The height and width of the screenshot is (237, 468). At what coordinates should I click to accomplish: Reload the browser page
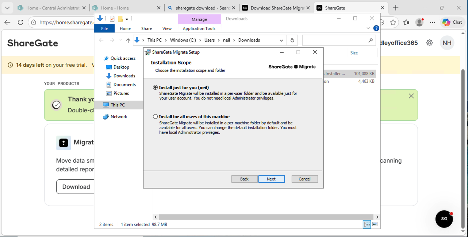tap(20, 22)
